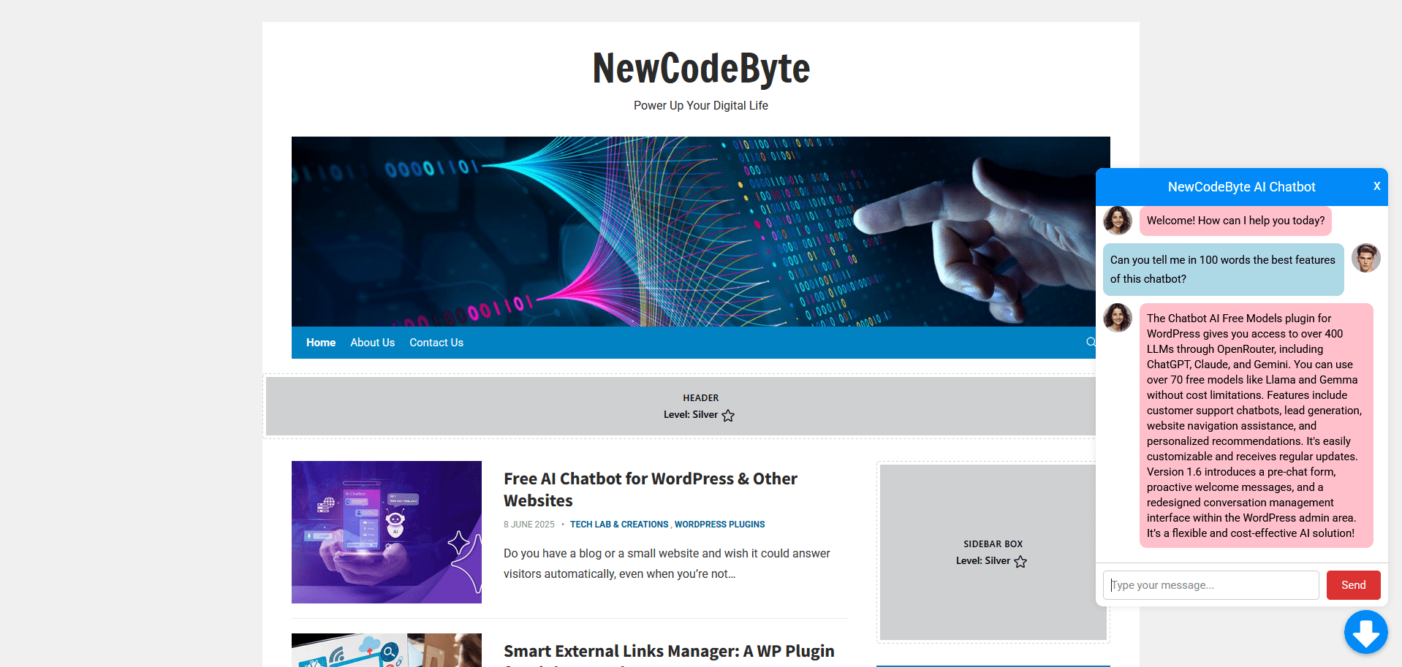Send the chatbot message
The height and width of the screenshot is (667, 1402).
pos(1353,585)
